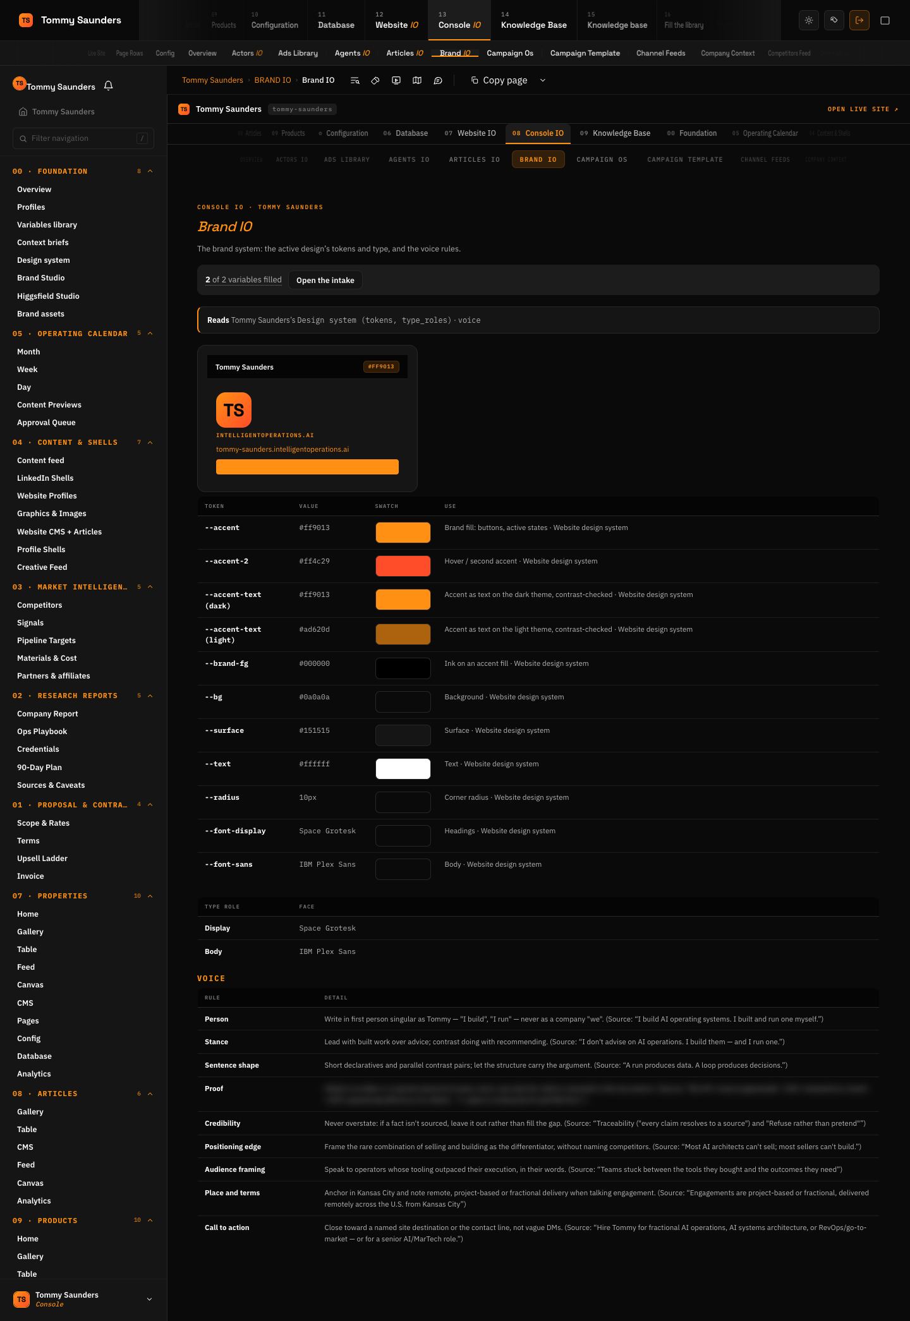The width and height of the screenshot is (910, 1321).
Task: Click the tag icon beside the breadcrumb
Action: [x=375, y=80]
